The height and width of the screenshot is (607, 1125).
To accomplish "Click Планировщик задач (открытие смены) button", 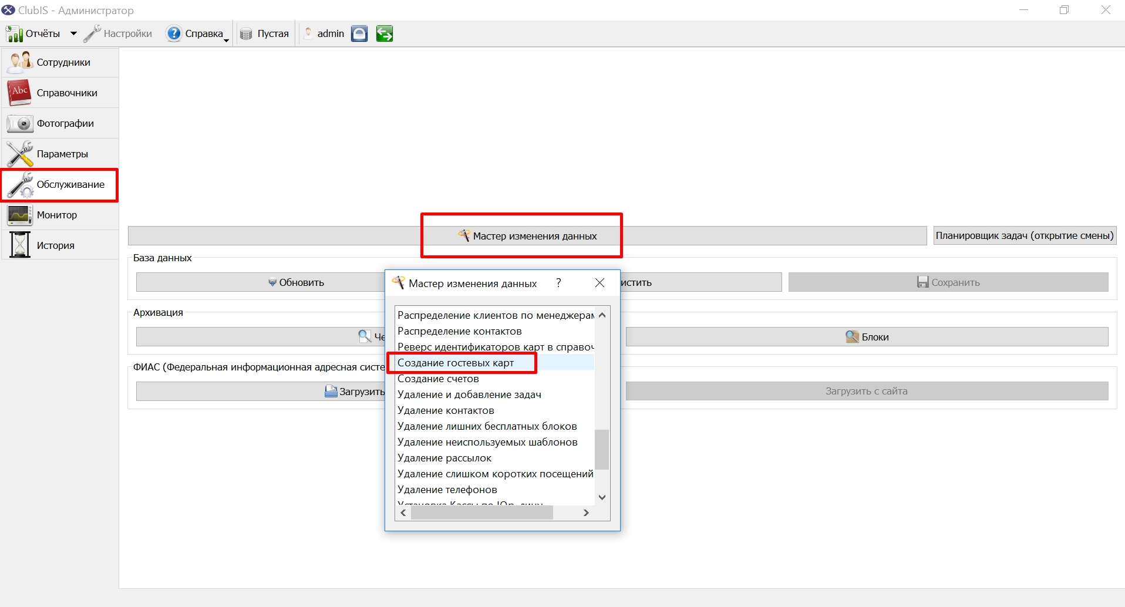I will click(x=1025, y=235).
